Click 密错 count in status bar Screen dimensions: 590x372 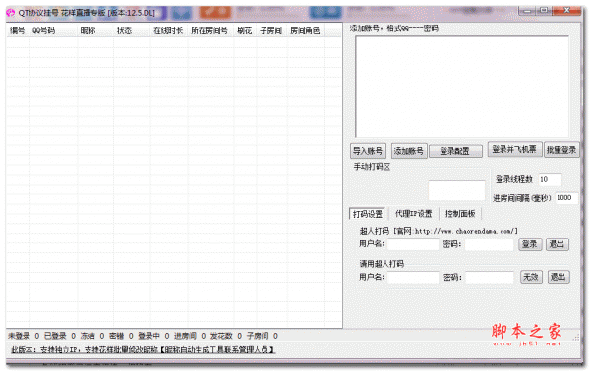tap(121, 336)
